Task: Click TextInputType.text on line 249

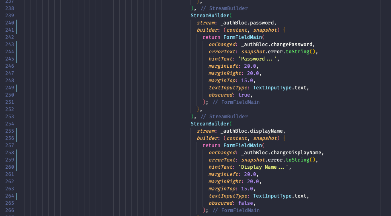Action: point(280,87)
